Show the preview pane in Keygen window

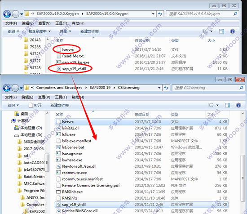click(x=221, y=31)
